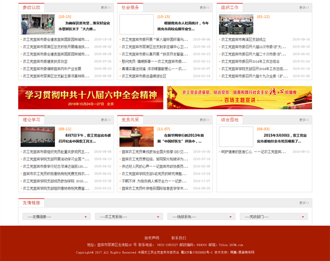Open the 党政部门 dropdown list

273,217
